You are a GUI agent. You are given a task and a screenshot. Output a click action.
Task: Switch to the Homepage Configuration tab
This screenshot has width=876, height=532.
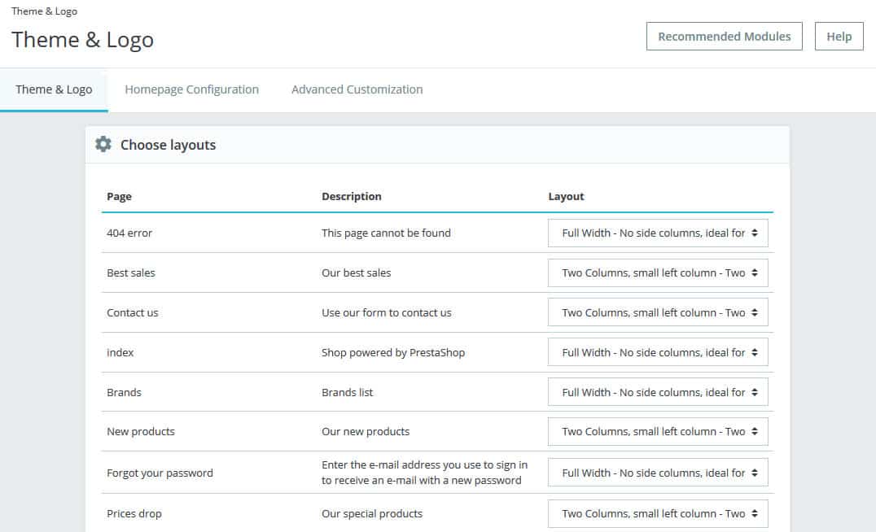pyautogui.click(x=191, y=89)
